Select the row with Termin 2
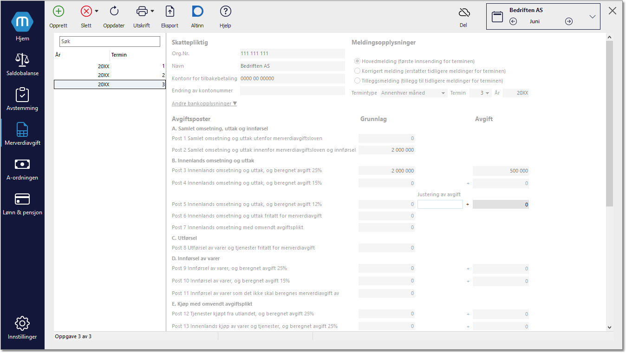 point(110,75)
